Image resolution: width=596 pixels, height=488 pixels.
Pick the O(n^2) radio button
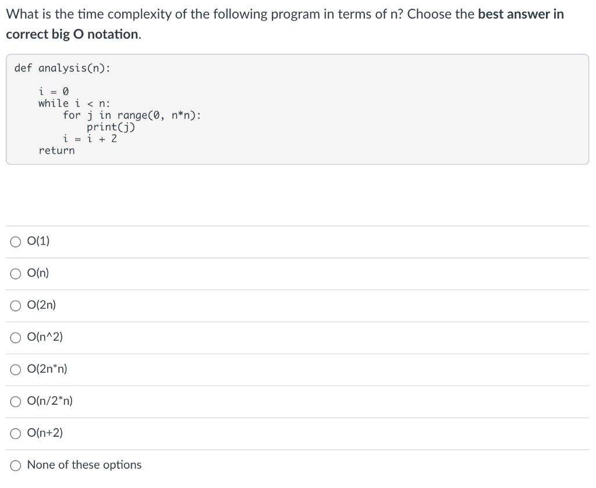pyautogui.click(x=16, y=338)
